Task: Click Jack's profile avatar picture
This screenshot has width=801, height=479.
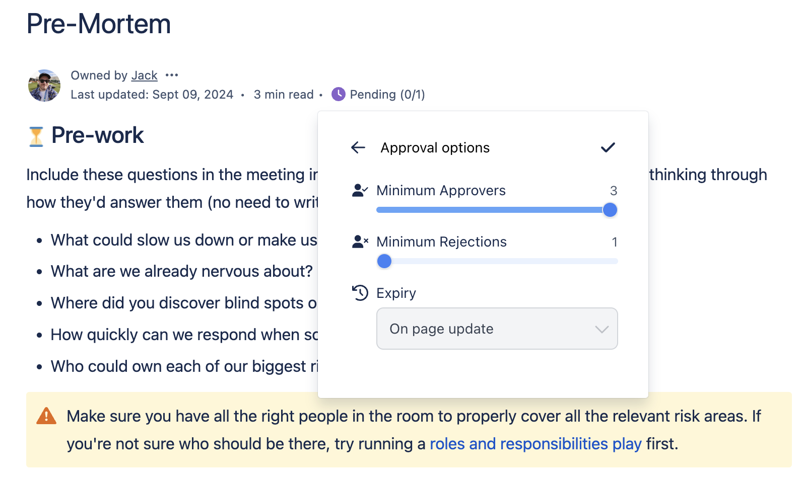Action: point(44,85)
